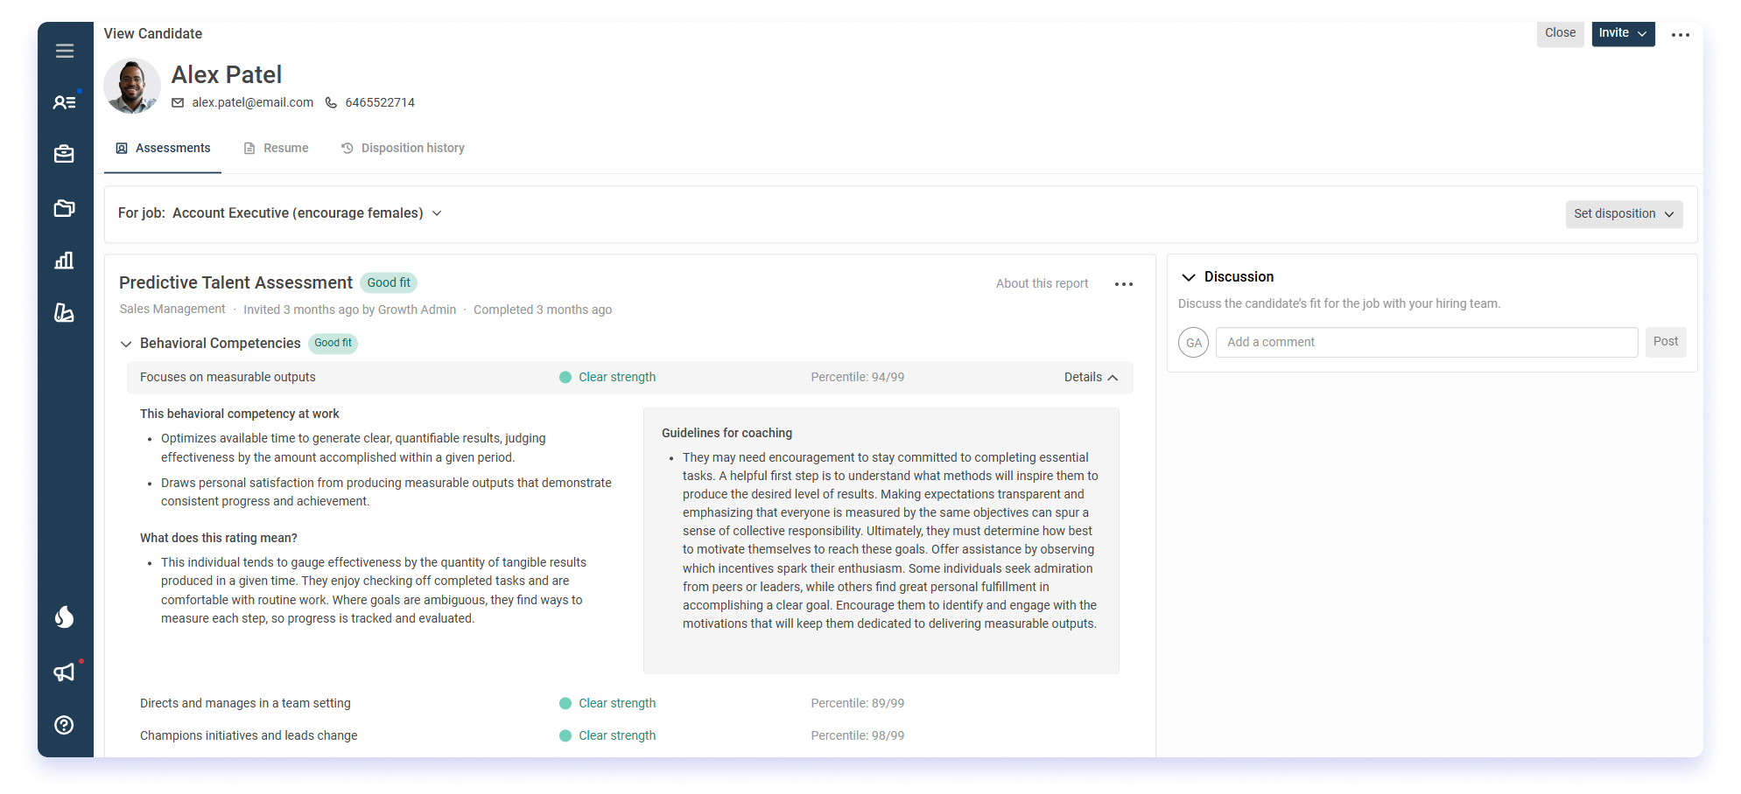1741x794 pixels.
Task: Open the assessment report ellipsis menu
Action: point(1124,284)
